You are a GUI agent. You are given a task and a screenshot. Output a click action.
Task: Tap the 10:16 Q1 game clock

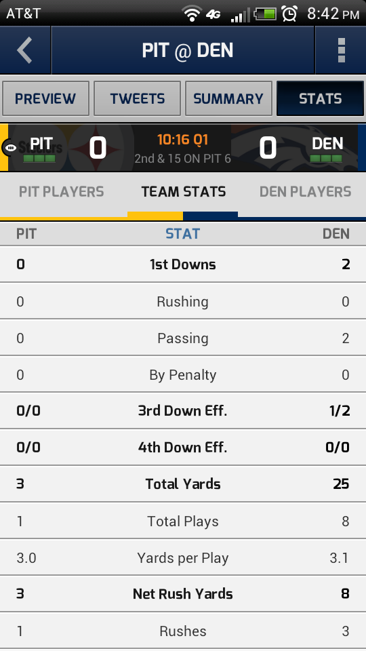coord(182,140)
